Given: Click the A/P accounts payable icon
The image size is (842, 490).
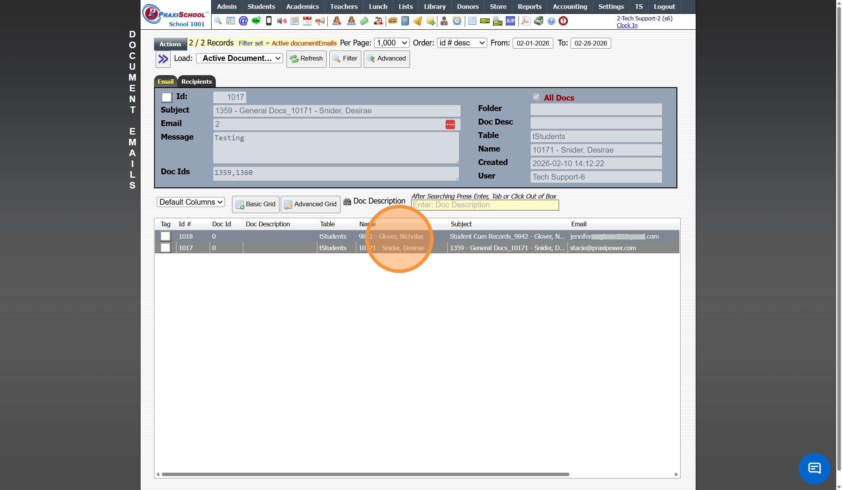Looking at the screenshot, I should pyautogui.click(x=510, y=21).
